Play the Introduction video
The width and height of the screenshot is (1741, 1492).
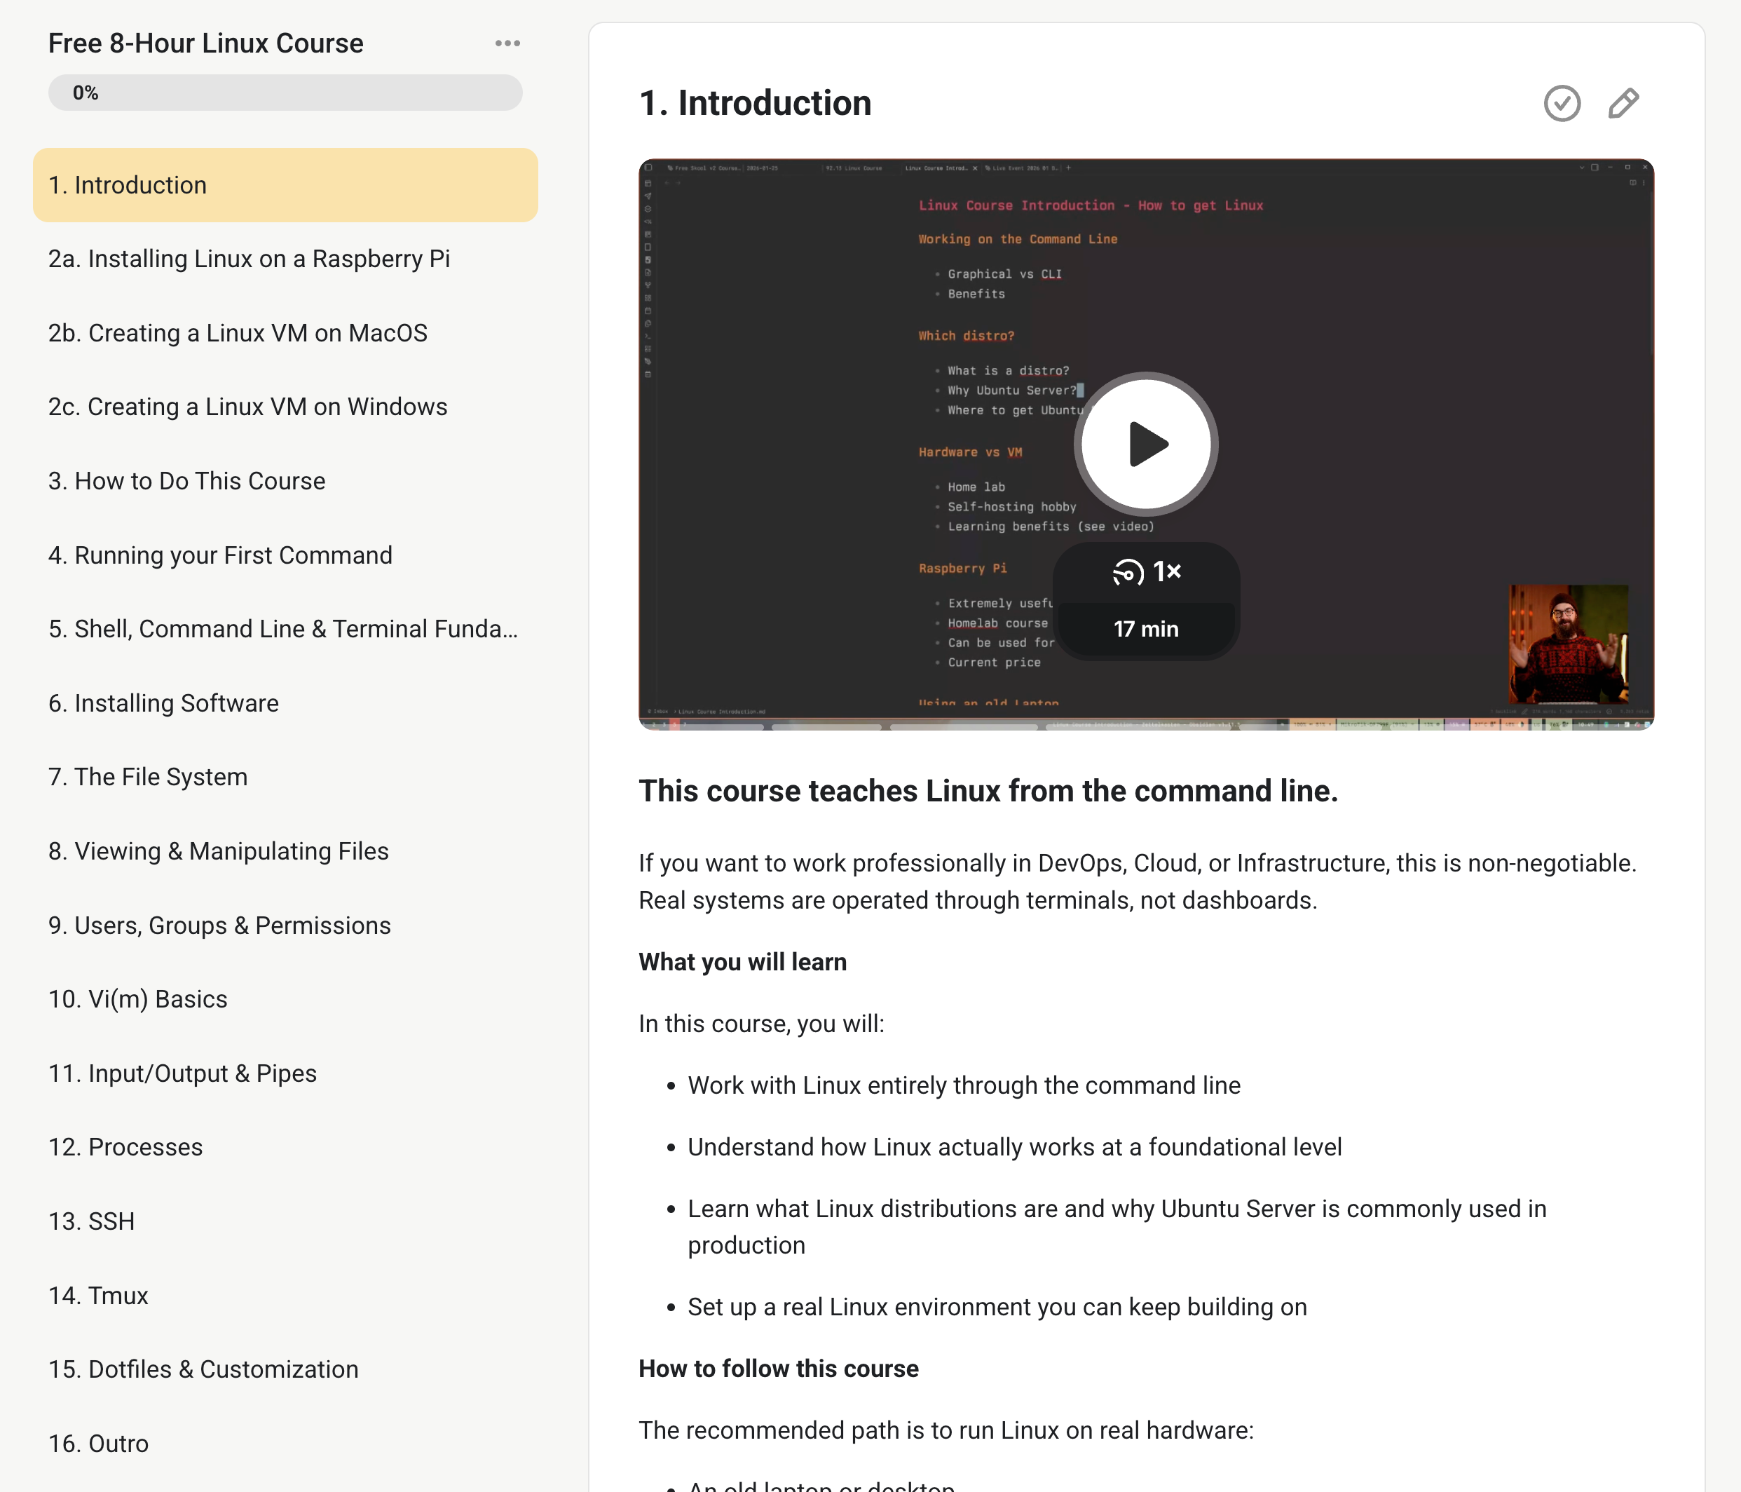click(x=1146, y=444)
